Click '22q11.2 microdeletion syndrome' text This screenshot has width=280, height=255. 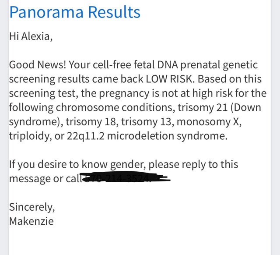147,136
